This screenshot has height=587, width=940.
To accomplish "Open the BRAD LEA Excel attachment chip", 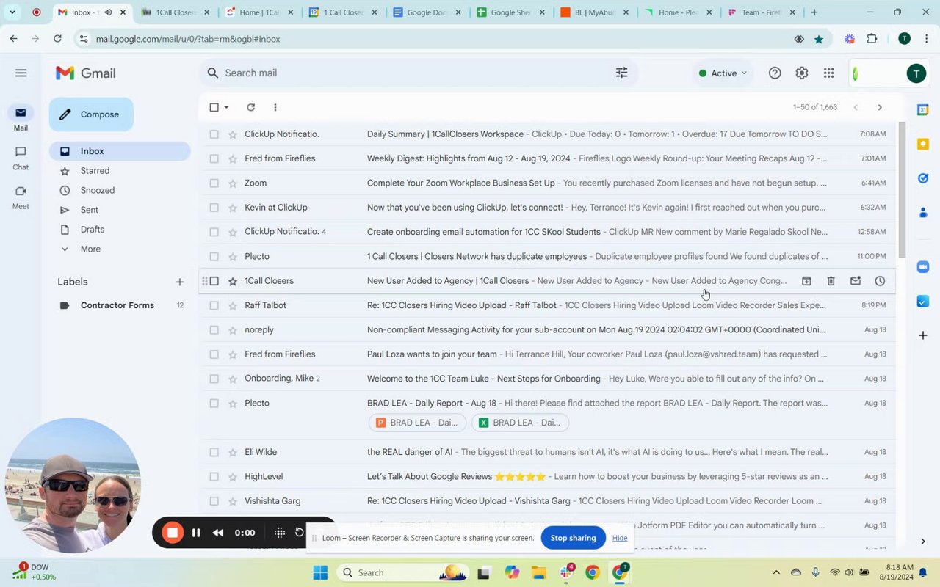I will 520,423.
